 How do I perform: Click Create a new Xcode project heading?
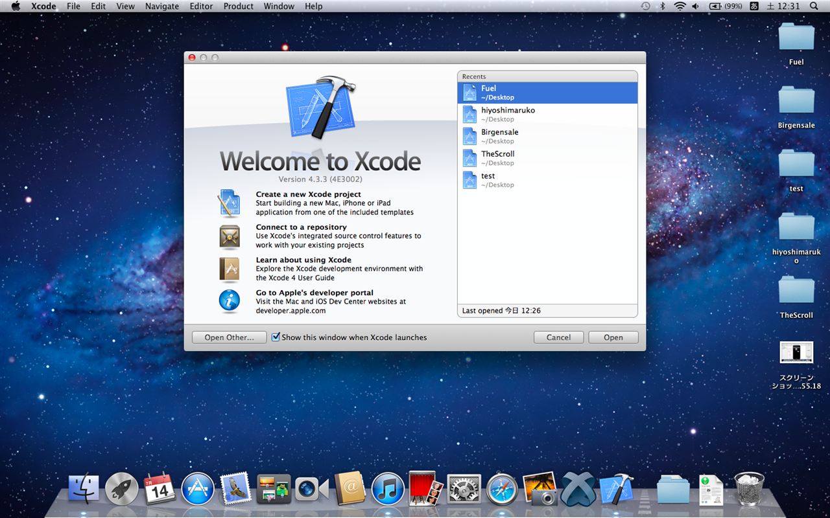(308, 194)
